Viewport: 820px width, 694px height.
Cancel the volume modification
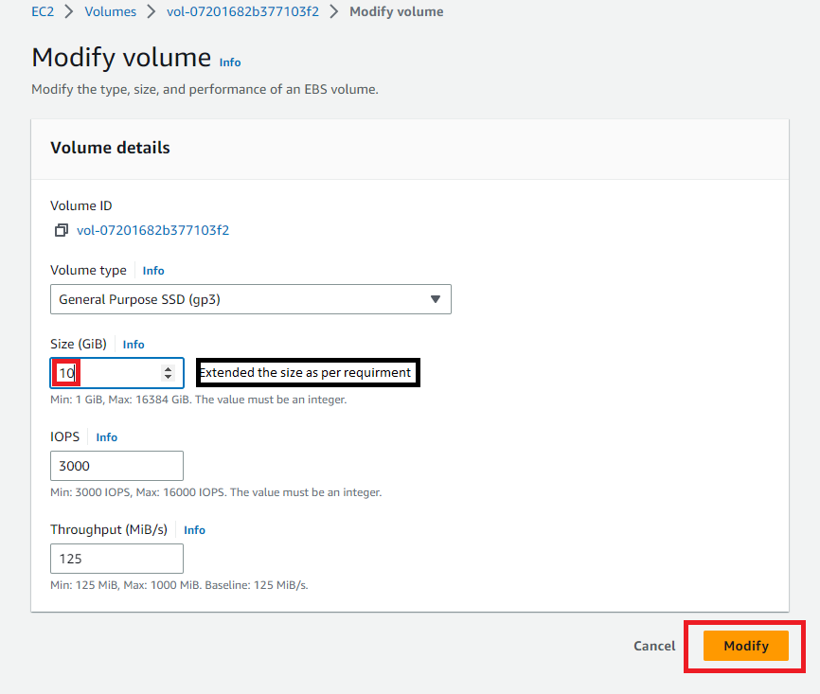tap(654, 646)
